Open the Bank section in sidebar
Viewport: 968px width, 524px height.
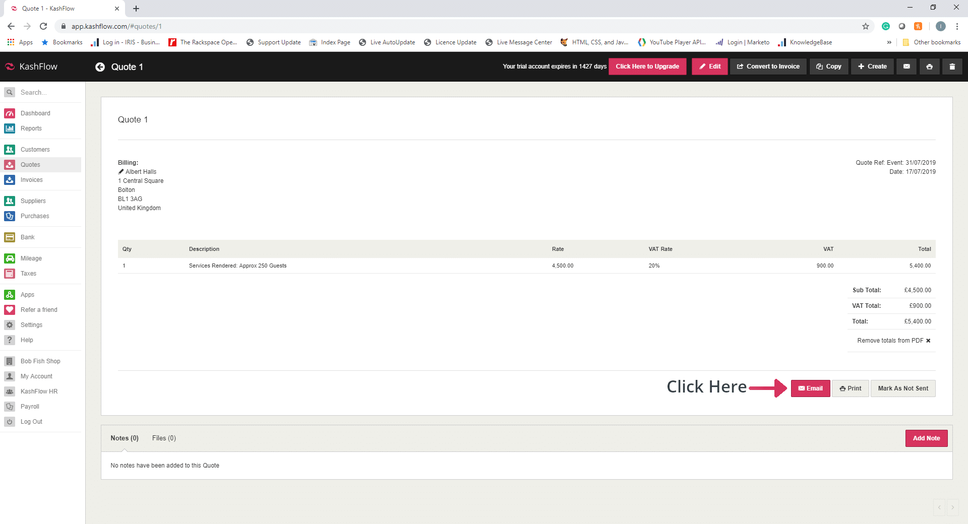click(28, 237)
